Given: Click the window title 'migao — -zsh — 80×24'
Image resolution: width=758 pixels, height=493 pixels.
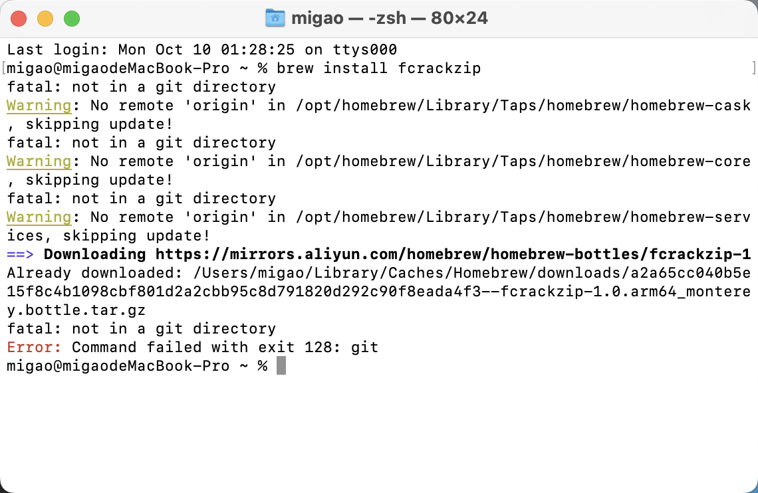Looking at the screenshot, I should click(x=390, y=19).
